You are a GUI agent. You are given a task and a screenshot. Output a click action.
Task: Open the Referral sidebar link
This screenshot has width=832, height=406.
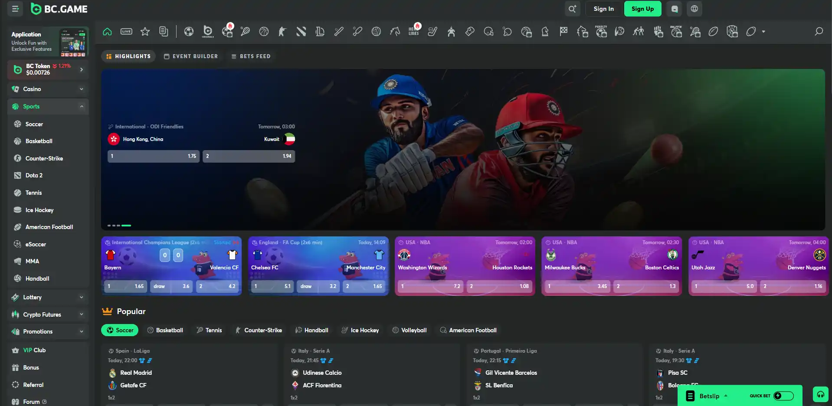[33, 385]
